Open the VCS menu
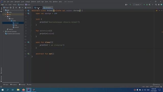 point(50,2)
